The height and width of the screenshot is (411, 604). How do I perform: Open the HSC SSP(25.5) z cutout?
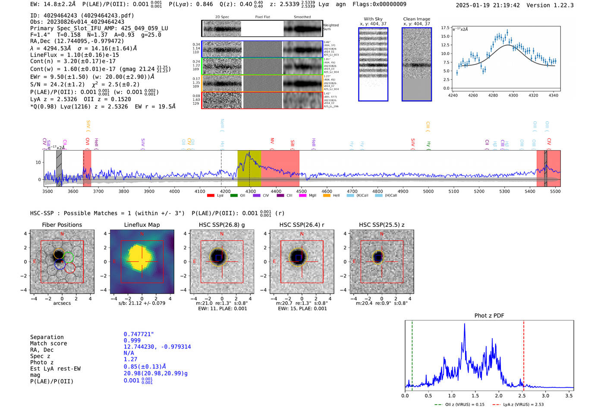(382, 262)
